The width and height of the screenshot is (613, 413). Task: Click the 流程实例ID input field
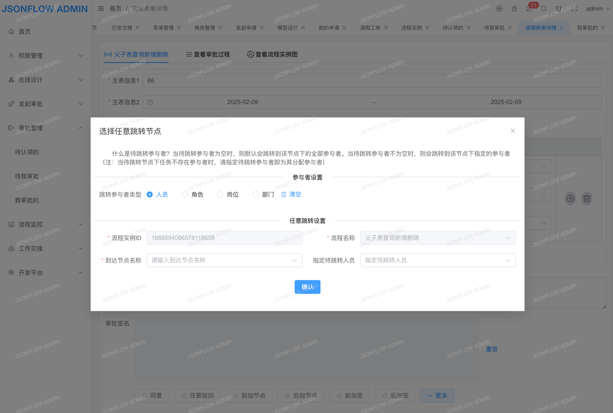pyautogui.click(x=224, y=238)
